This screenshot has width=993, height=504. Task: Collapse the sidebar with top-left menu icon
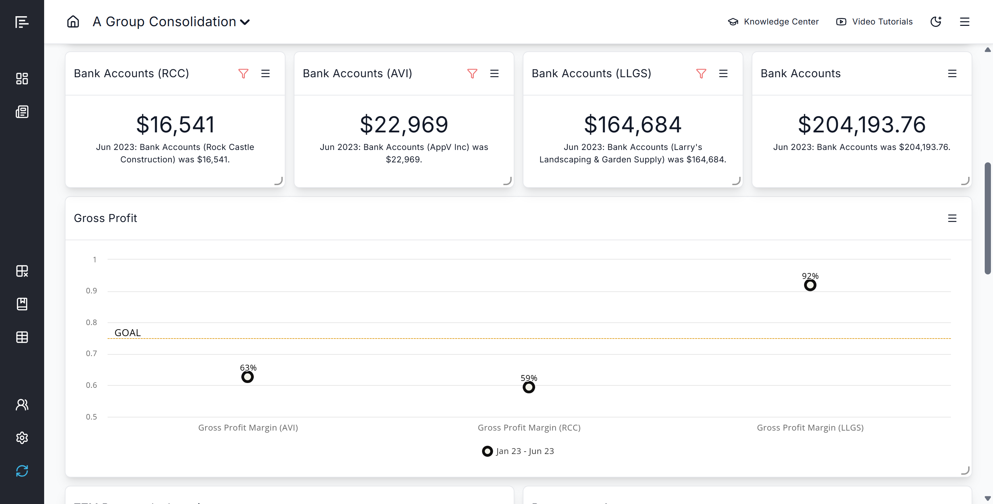[22, 22]
